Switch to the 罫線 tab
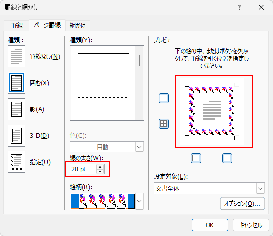Image resolution: width=273 pixels, height=236 pixels. 17,26
